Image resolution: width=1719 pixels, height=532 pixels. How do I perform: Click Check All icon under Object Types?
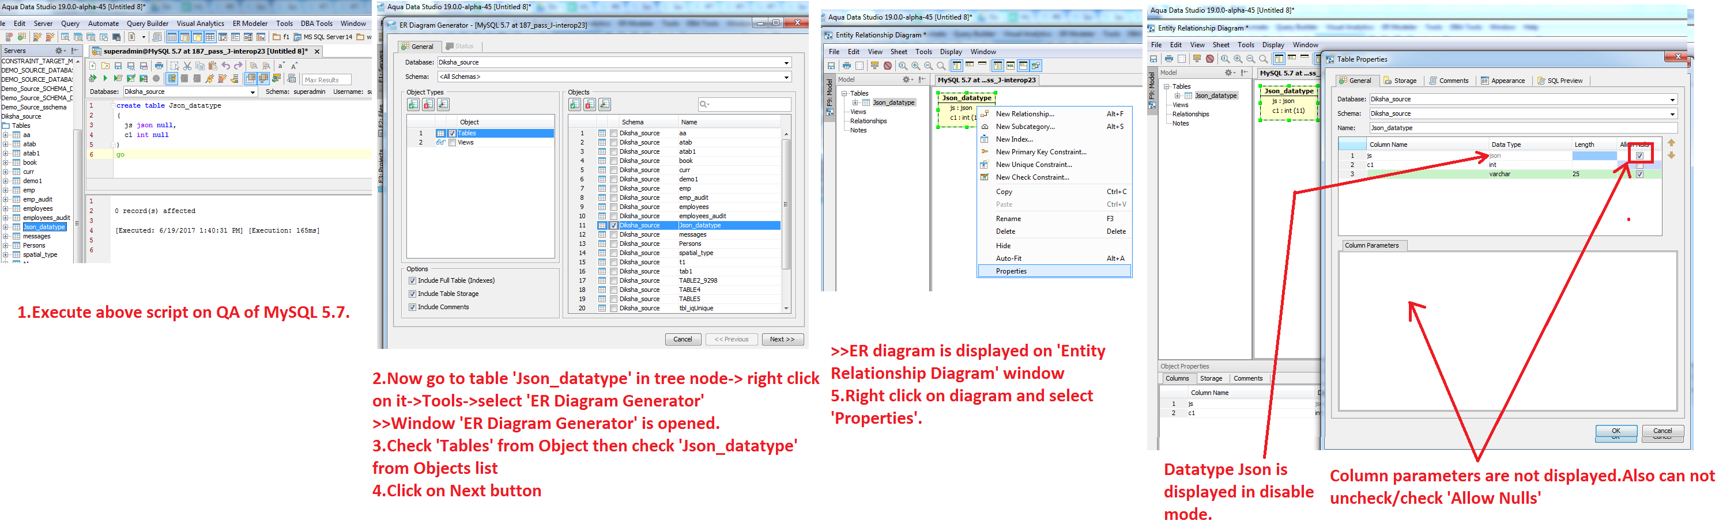point(414,104)
